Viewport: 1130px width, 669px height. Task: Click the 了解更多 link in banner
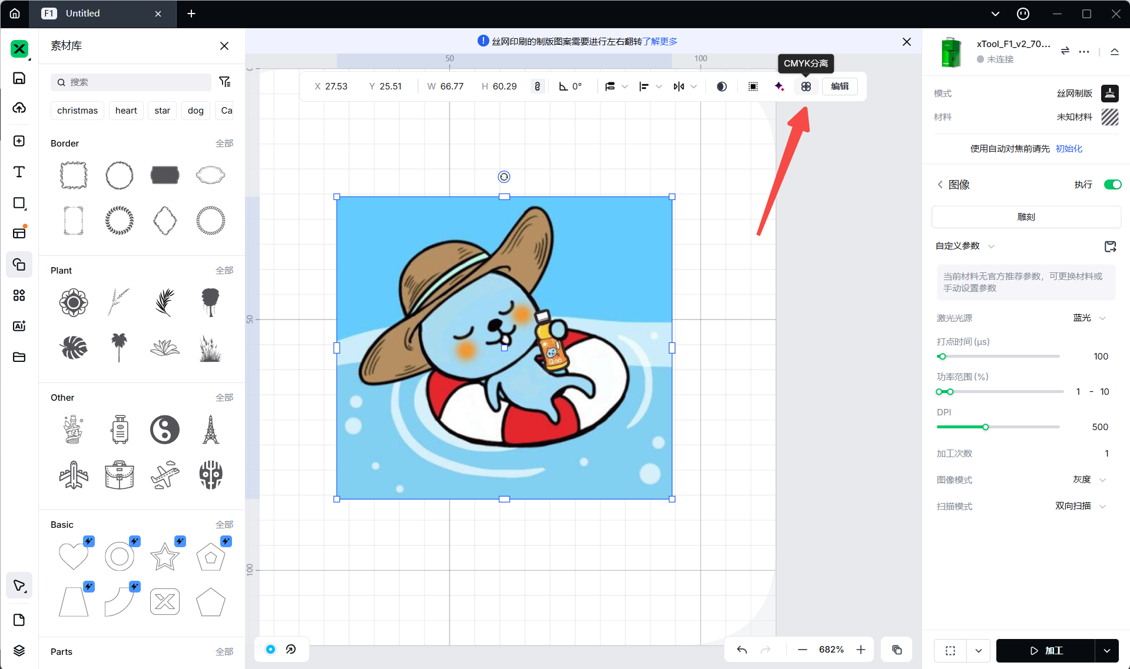[660, 41]
